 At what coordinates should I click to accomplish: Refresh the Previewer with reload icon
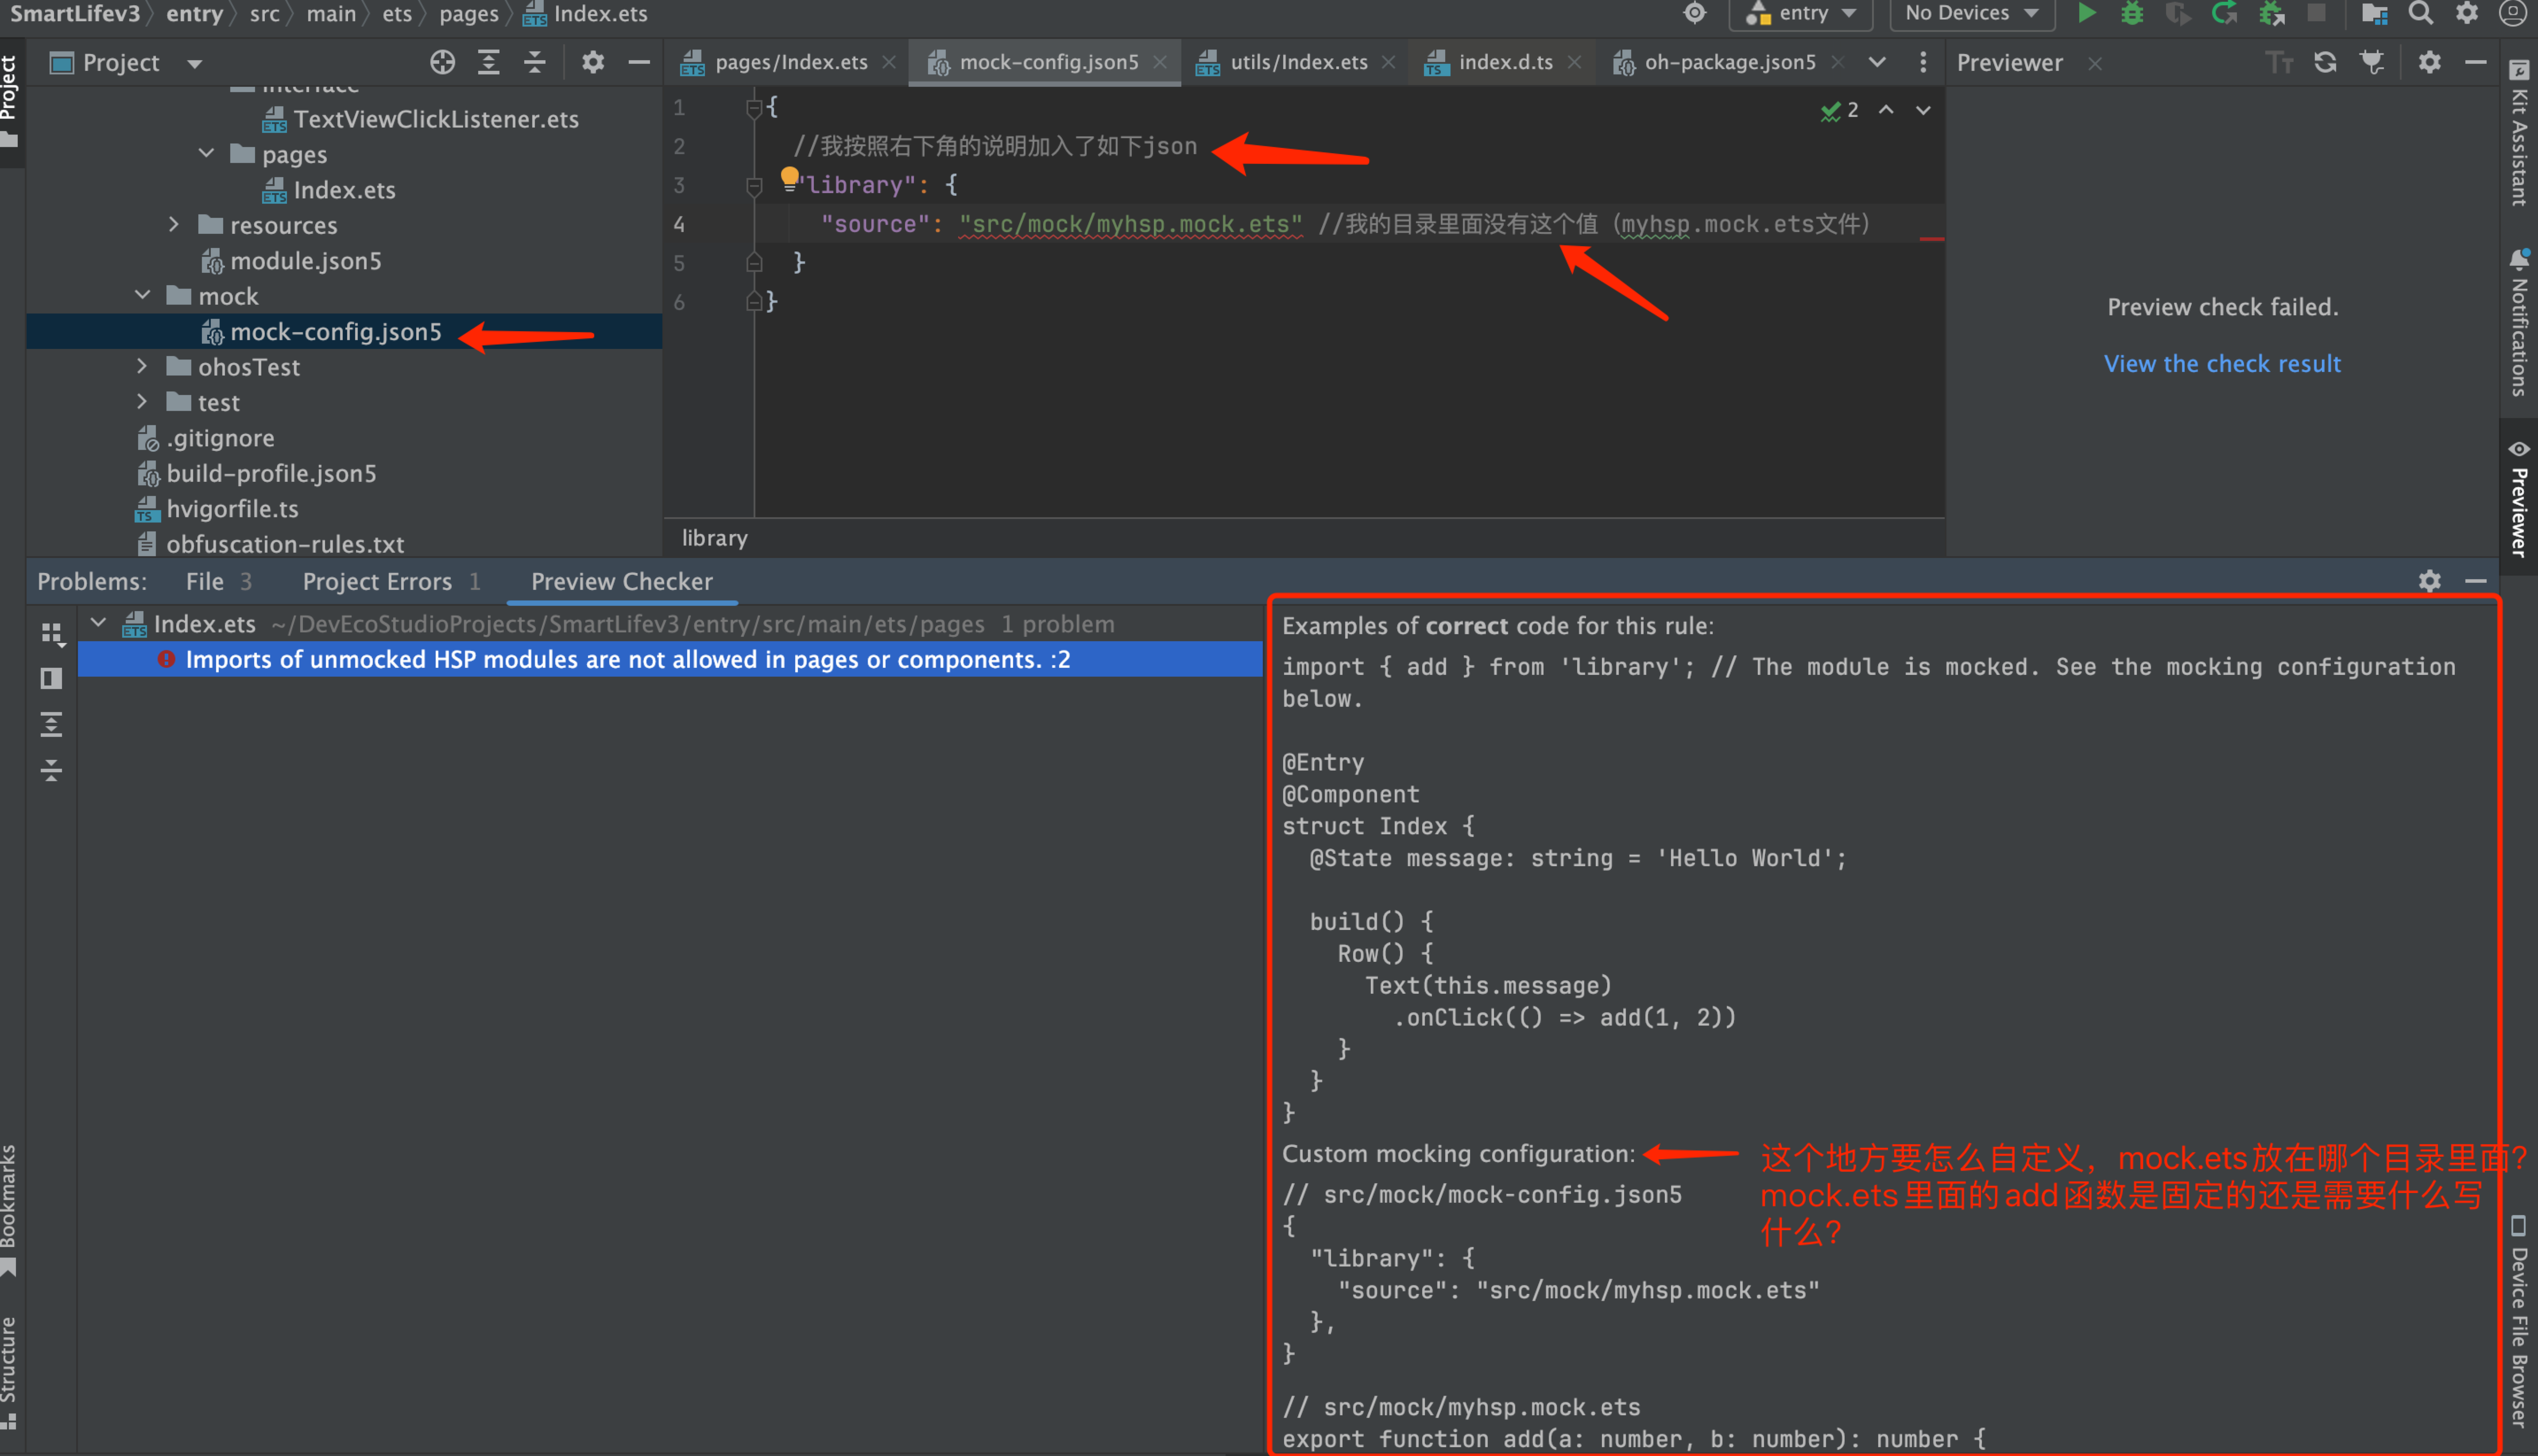tap(2325, 63)
